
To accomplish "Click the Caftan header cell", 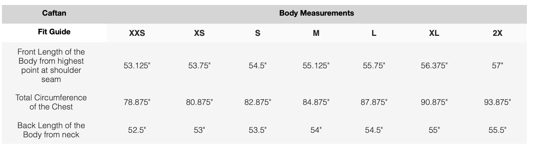I will 54,13.
